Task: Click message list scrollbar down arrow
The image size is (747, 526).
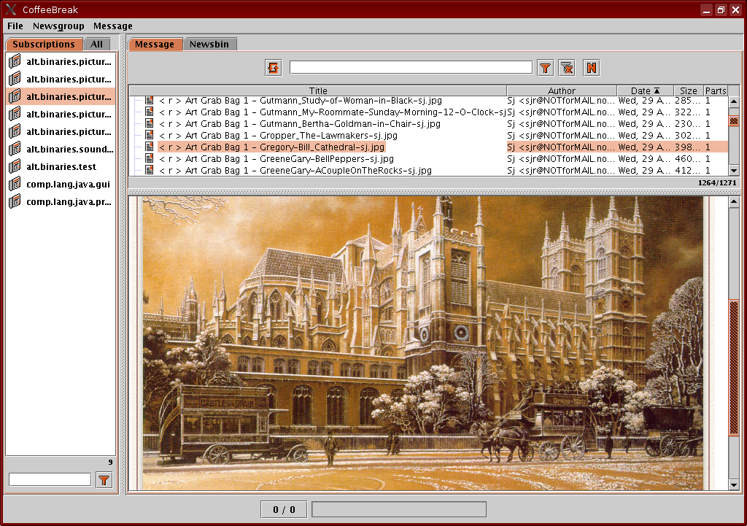Action: [734, 170]
